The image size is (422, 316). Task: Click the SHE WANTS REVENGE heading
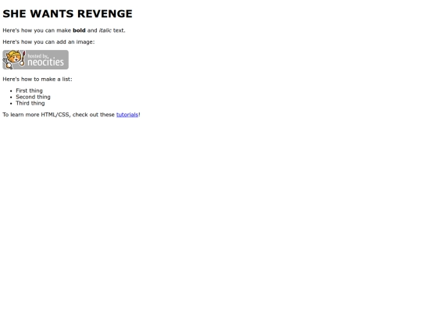tap(67, 14)
